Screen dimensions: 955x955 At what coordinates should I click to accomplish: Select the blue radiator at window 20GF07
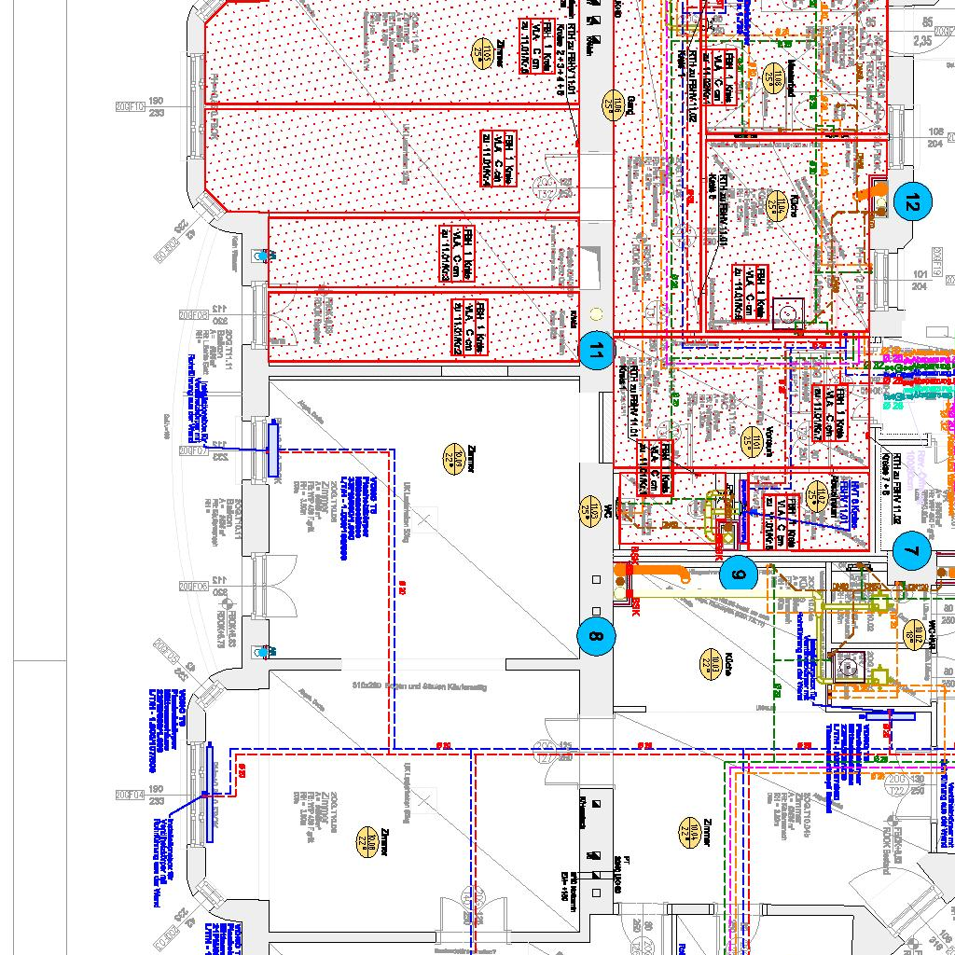click(x=273, y=450)
